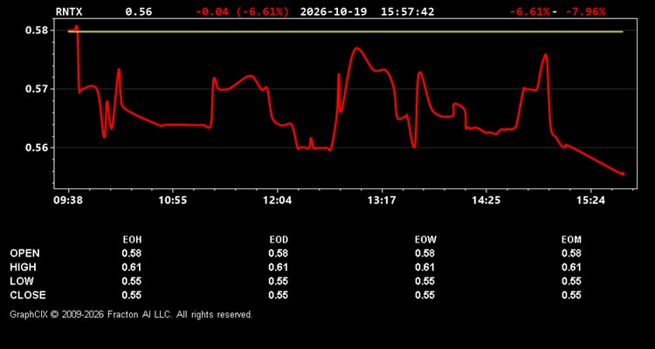Click the 09:38 time axis marker
Screen dimensions: 655x349
pyautogui.click(x=67, y=201)
